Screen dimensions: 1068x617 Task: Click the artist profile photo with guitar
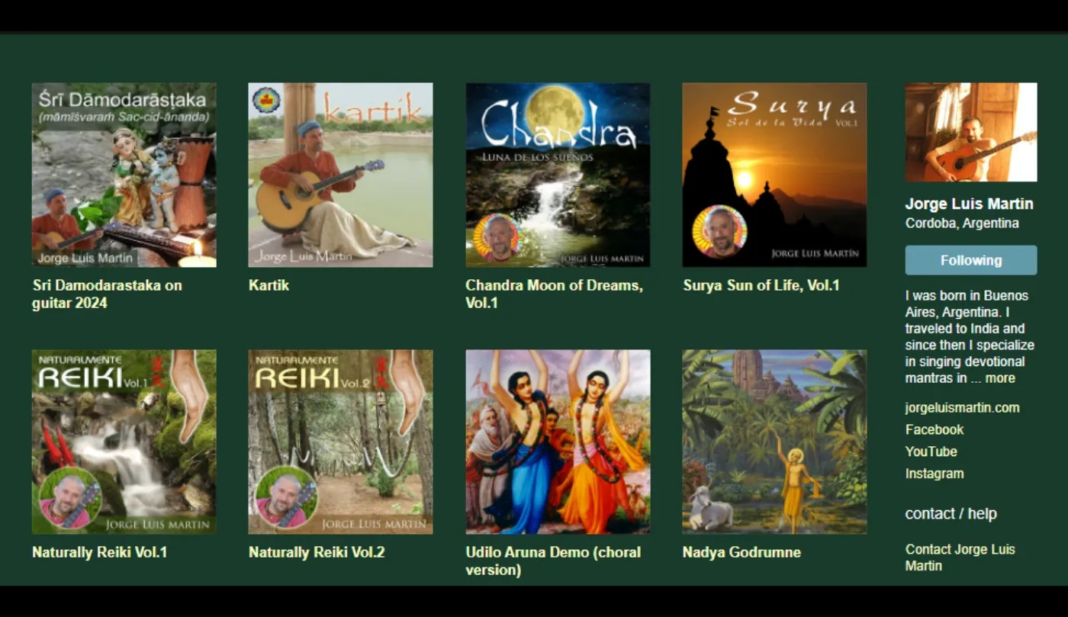pyautogui.click(x=971, y=132)
